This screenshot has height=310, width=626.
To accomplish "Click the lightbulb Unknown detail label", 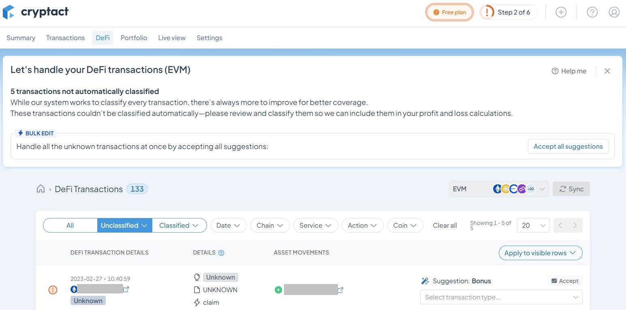I will point(220,277).
